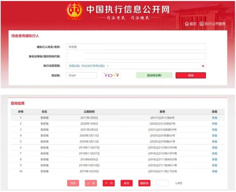This screenshot has width=236, height=192.
Task: Open the 执行法院范围 dropdown
Action: pos(135,66)
